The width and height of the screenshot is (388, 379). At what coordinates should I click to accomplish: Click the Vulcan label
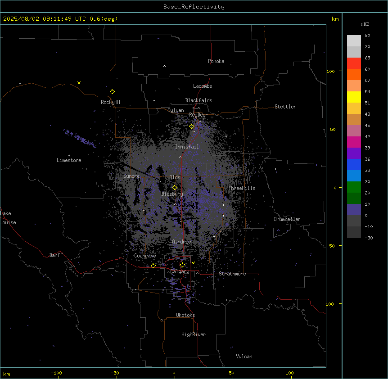[244, 356]
